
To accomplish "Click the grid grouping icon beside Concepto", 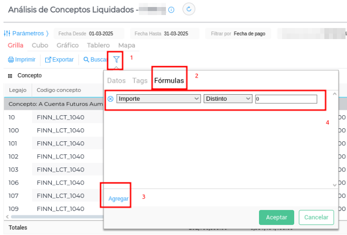I will [x=10, y=76].
